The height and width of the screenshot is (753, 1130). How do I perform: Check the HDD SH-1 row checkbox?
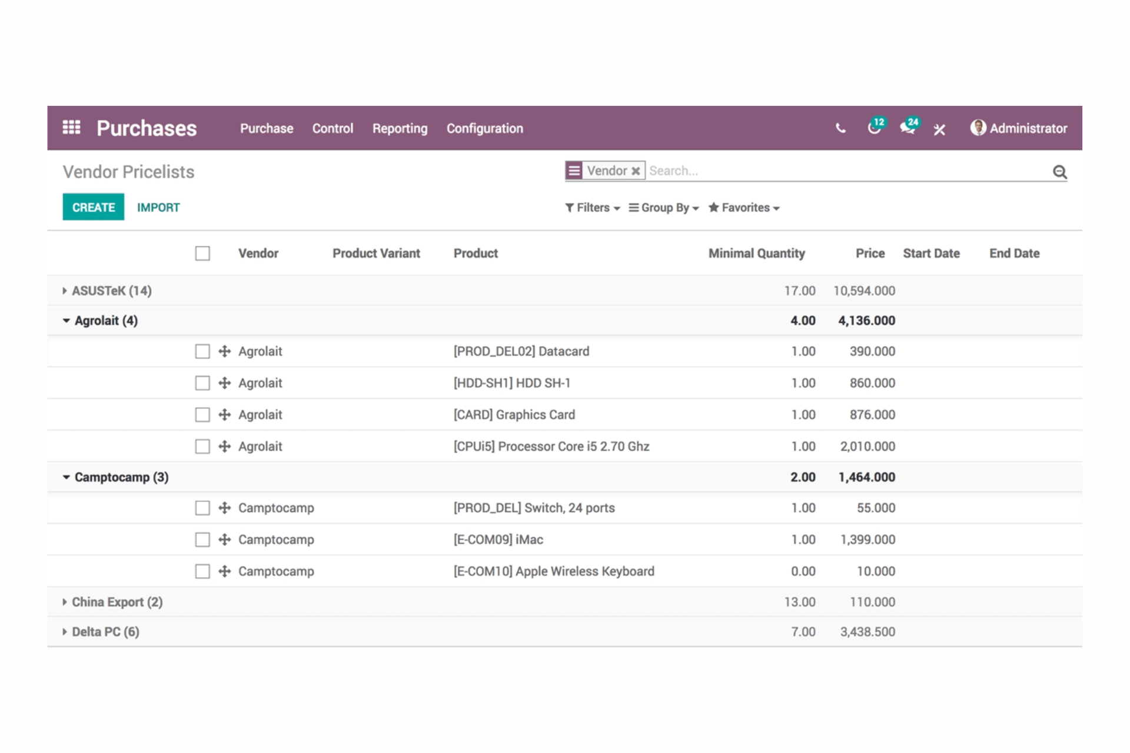click(202, 383)
